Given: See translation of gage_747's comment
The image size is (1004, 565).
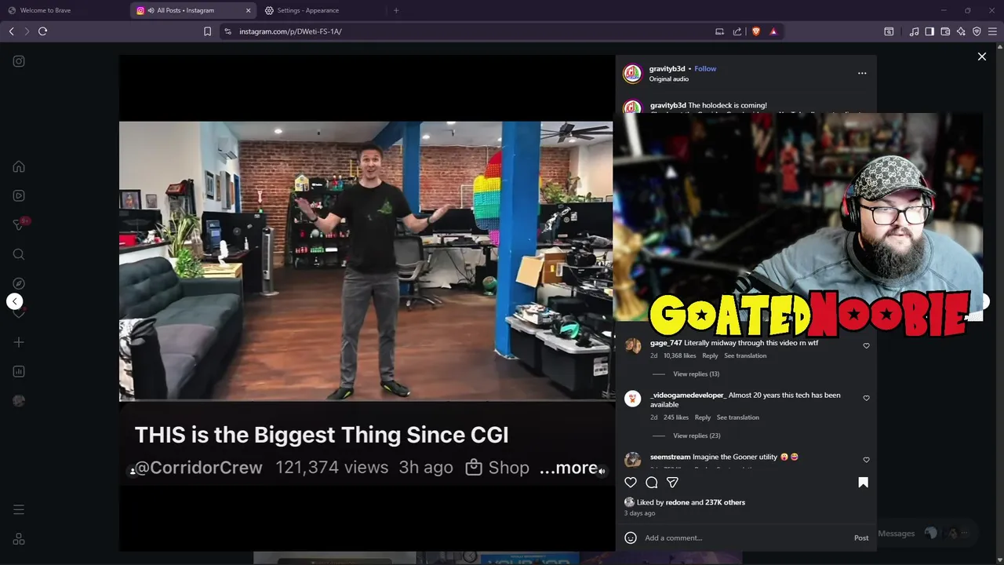Looking at the screenshot, I should 745,355.
